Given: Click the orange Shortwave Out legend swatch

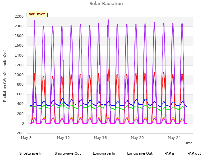Looking at the screenshot, I should pos(50,154).
